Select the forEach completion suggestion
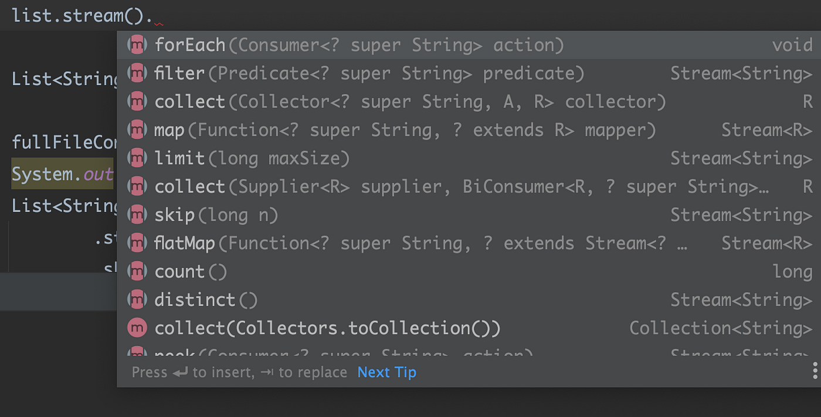 [x=469, y=45]
